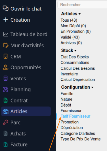
Task: Filter by Validé (43) articles
Action: [70, 37]
